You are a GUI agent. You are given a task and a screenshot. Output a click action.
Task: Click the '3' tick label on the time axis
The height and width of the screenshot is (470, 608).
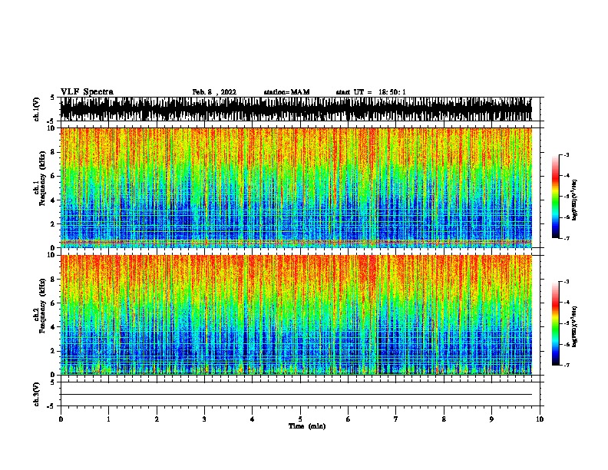[x=204, y=419]
